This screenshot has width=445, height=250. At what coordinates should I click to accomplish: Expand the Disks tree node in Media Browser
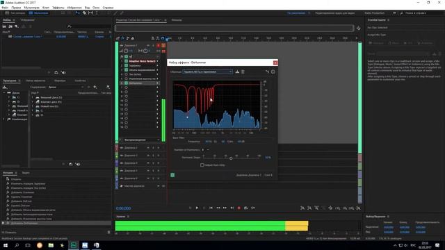[x=4, y=92]
